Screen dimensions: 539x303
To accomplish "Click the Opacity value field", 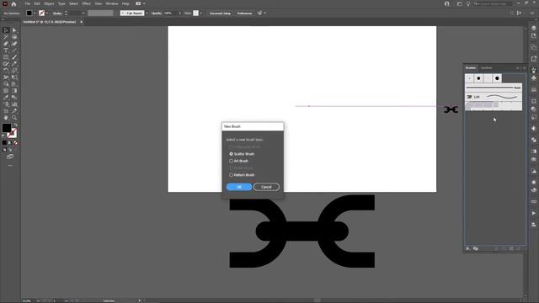I will [x=169, y=13].
